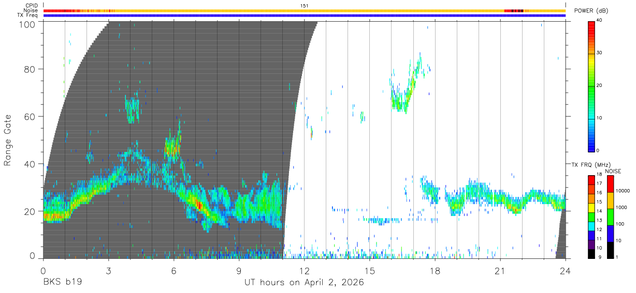Screen dimensions: 636x293
Task: Click the UT hours on April 2, 2026 label
Action: (304, 283)
